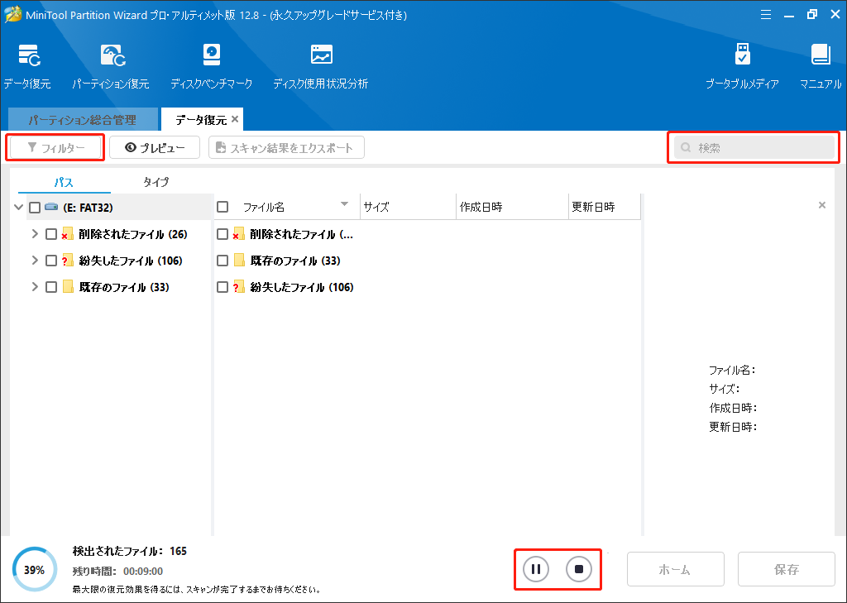Viewport: 847px width, 603px height.
Task: Tick the 既存のファイル (33) tree checkbox
Action: [51, 287]
